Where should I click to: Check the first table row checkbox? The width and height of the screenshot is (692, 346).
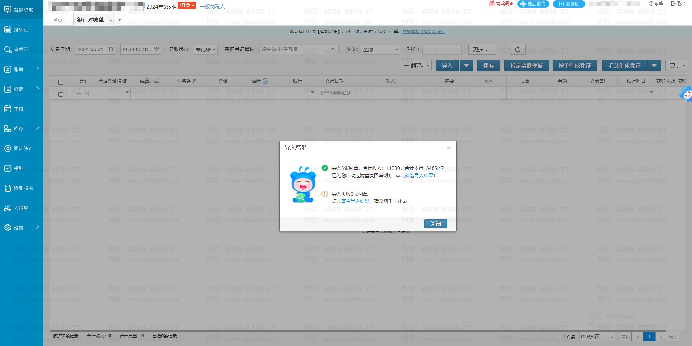tap(61, 94)
